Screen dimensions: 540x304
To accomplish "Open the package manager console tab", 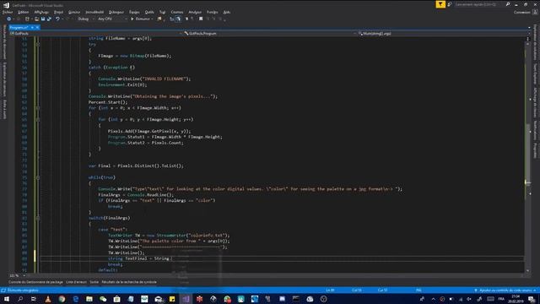I will 35,282.
